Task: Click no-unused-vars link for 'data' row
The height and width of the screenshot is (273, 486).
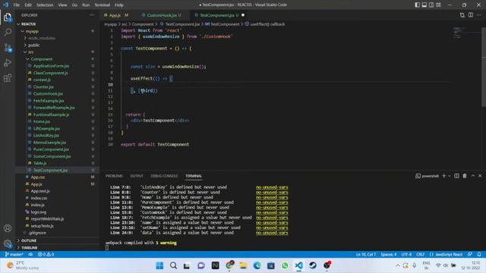Action: pos(272,233)
